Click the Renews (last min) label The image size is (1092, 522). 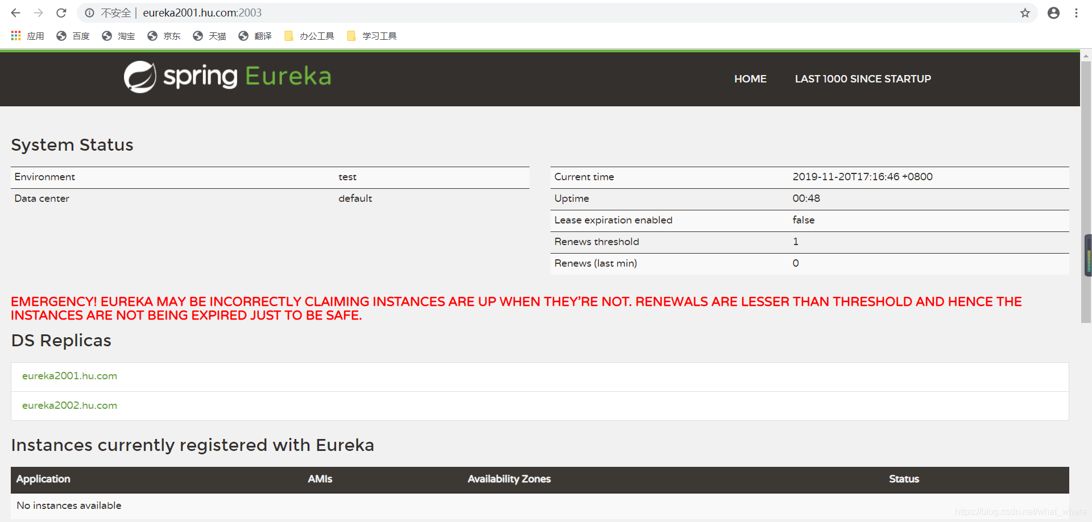point(595,263)
